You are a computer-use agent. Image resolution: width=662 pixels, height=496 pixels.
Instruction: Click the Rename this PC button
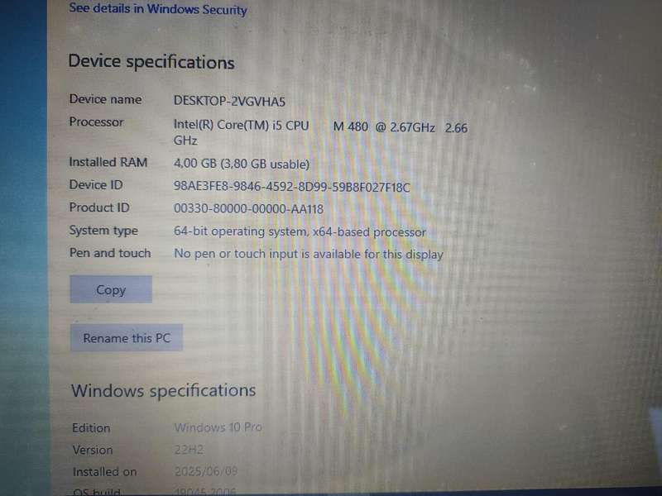[127, 338]
